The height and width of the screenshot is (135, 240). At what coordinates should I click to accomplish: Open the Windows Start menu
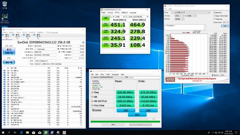pos(3,132)
